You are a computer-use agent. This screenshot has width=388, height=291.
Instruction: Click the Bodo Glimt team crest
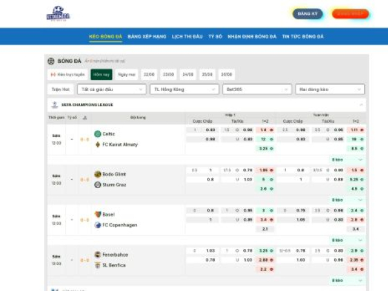coord(98,174)
